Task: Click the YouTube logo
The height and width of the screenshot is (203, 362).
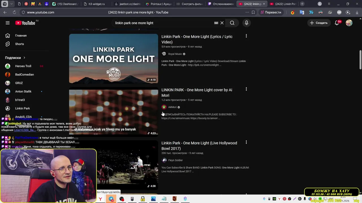Action: tap(26, 23)
